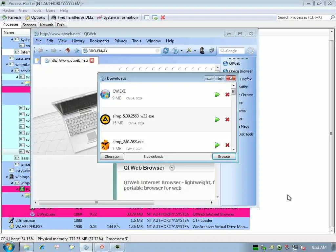Click the QtWeb reload icon
Image resolution: width=336 pixels, height=252 pixels.
166,51
